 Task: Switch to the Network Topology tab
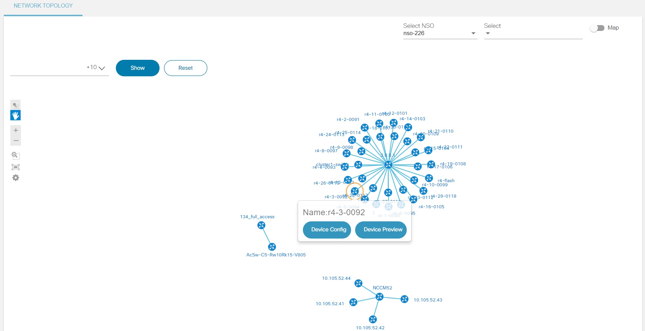point(43,6)
